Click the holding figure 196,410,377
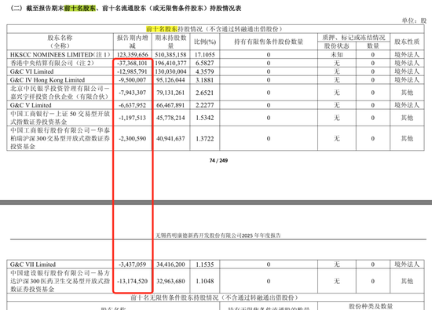432x310 pixels. click(x=170, y=63)
